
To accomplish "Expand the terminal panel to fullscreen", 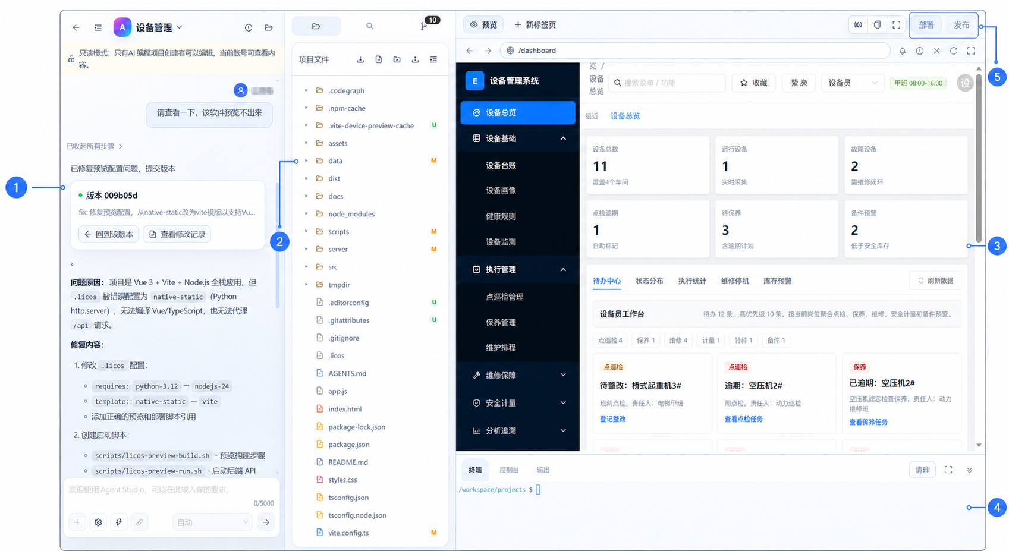I will click(x=948, y=470).
